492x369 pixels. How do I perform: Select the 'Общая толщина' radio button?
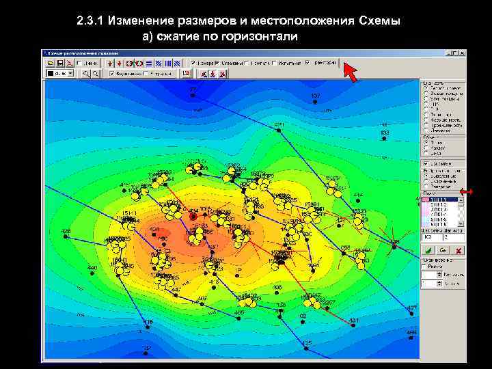(x=426, y=94)
